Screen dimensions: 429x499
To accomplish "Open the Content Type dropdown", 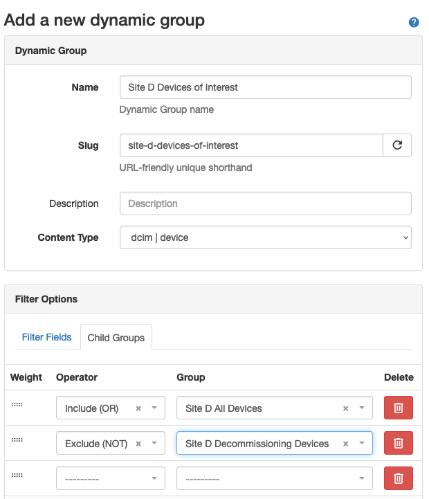I will [x=265, y=237].
